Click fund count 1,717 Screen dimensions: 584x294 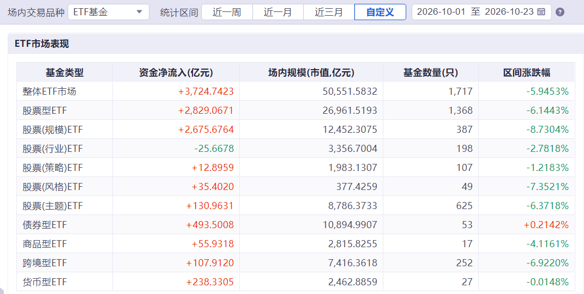[461, 91]
